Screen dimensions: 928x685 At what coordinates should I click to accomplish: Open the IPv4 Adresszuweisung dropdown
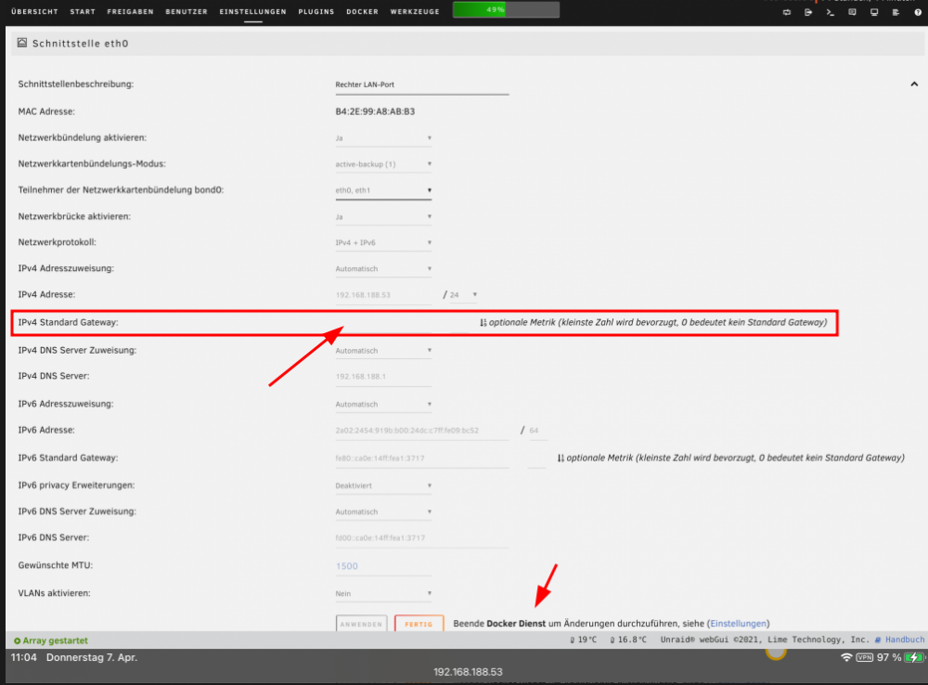pyautogui.click(x=383, y=269)
